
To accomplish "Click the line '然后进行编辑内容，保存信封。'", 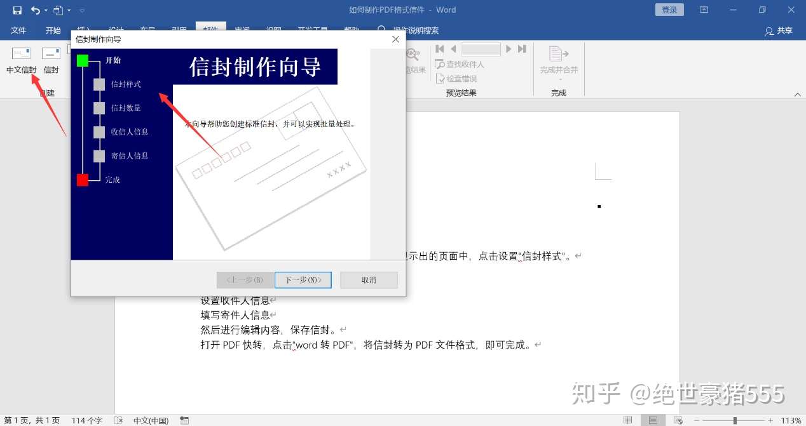I will pos(269,330).
